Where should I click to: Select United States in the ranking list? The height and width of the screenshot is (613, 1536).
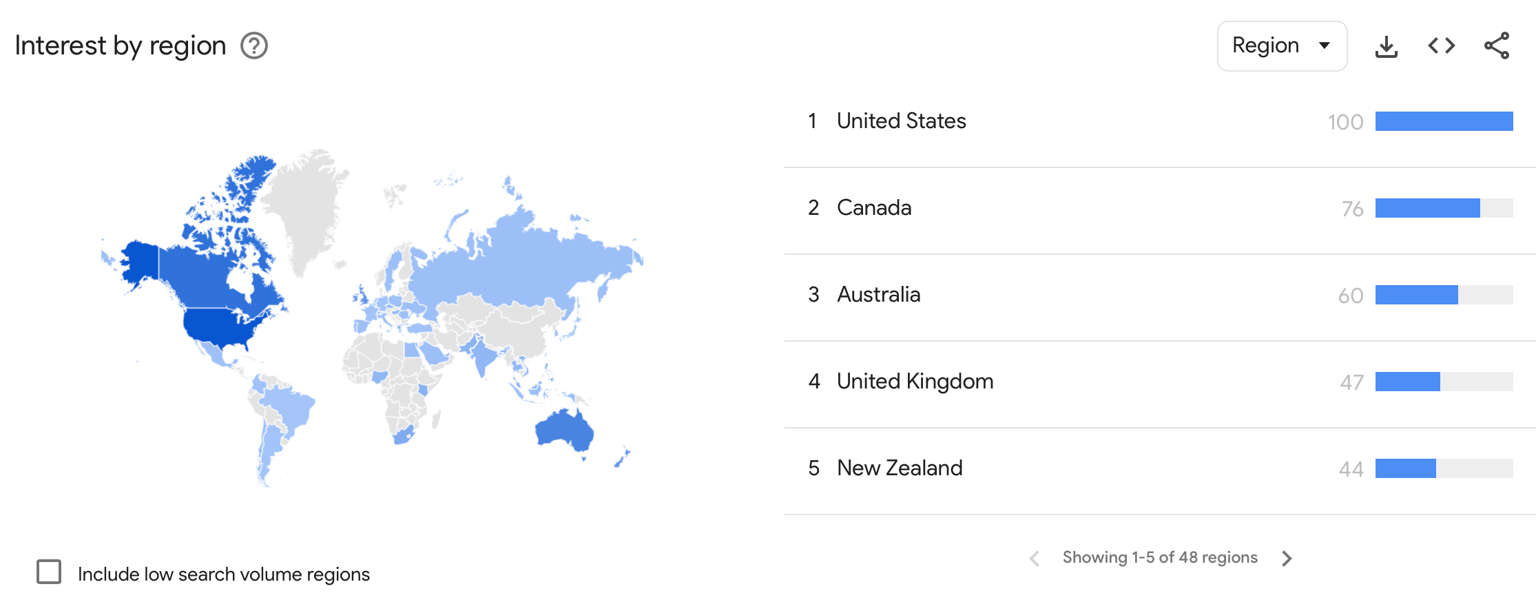(901, 121)
